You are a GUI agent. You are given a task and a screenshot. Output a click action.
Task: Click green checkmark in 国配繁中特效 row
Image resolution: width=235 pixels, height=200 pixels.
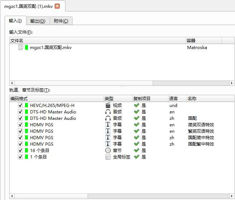[x=137, y=144]
